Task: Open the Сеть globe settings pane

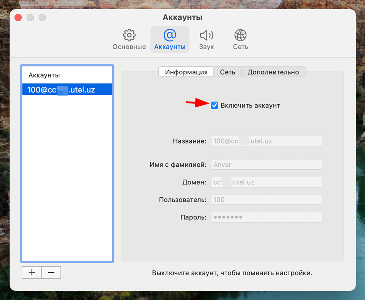Action: click(x=240, y=39)
